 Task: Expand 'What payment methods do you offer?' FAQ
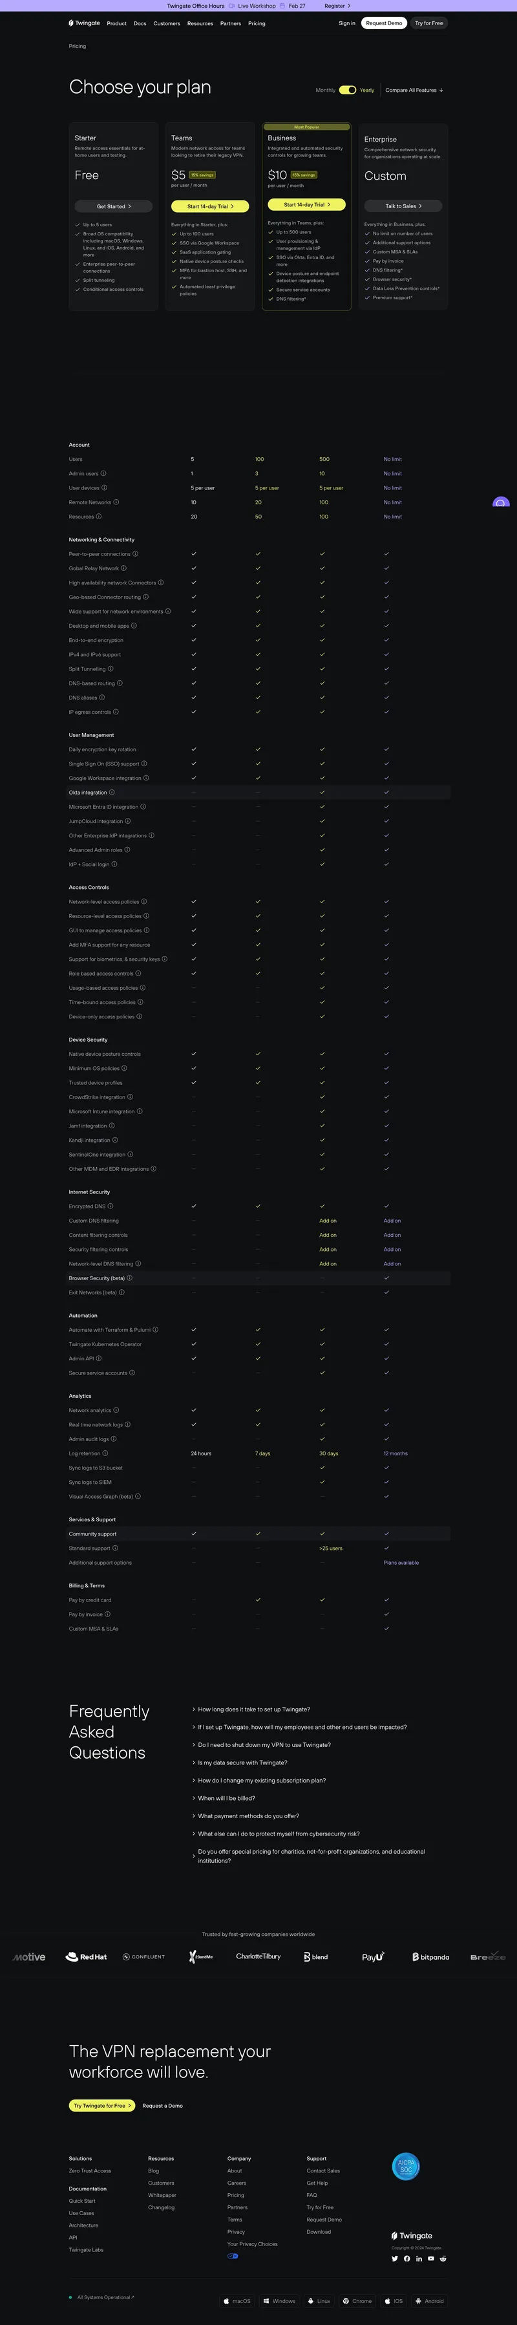coord(248,1816)
